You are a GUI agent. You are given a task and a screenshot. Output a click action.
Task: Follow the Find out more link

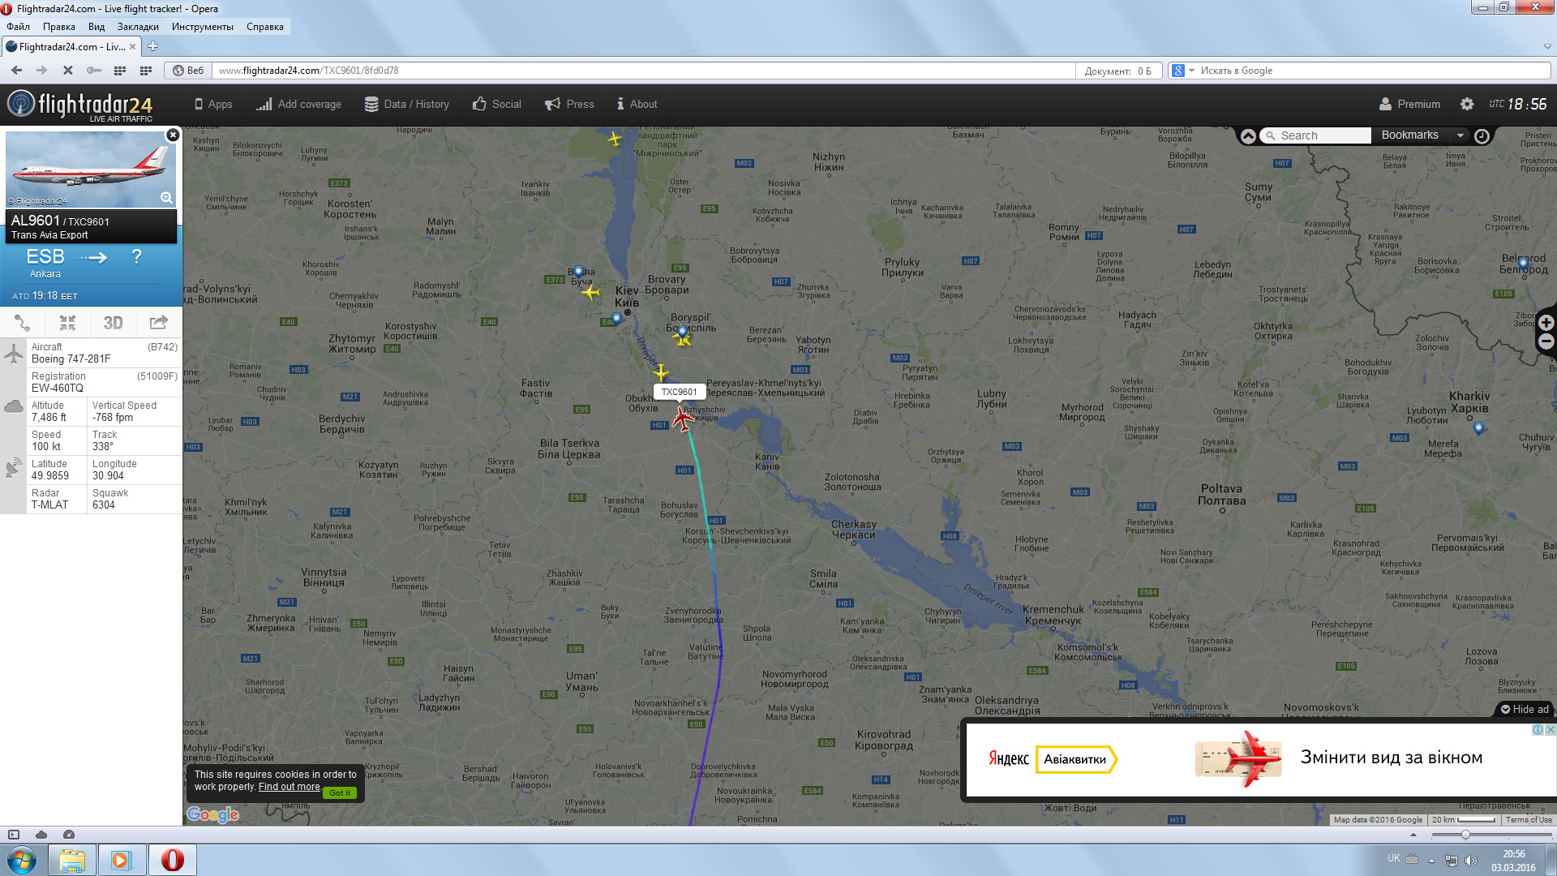point(289,787)
